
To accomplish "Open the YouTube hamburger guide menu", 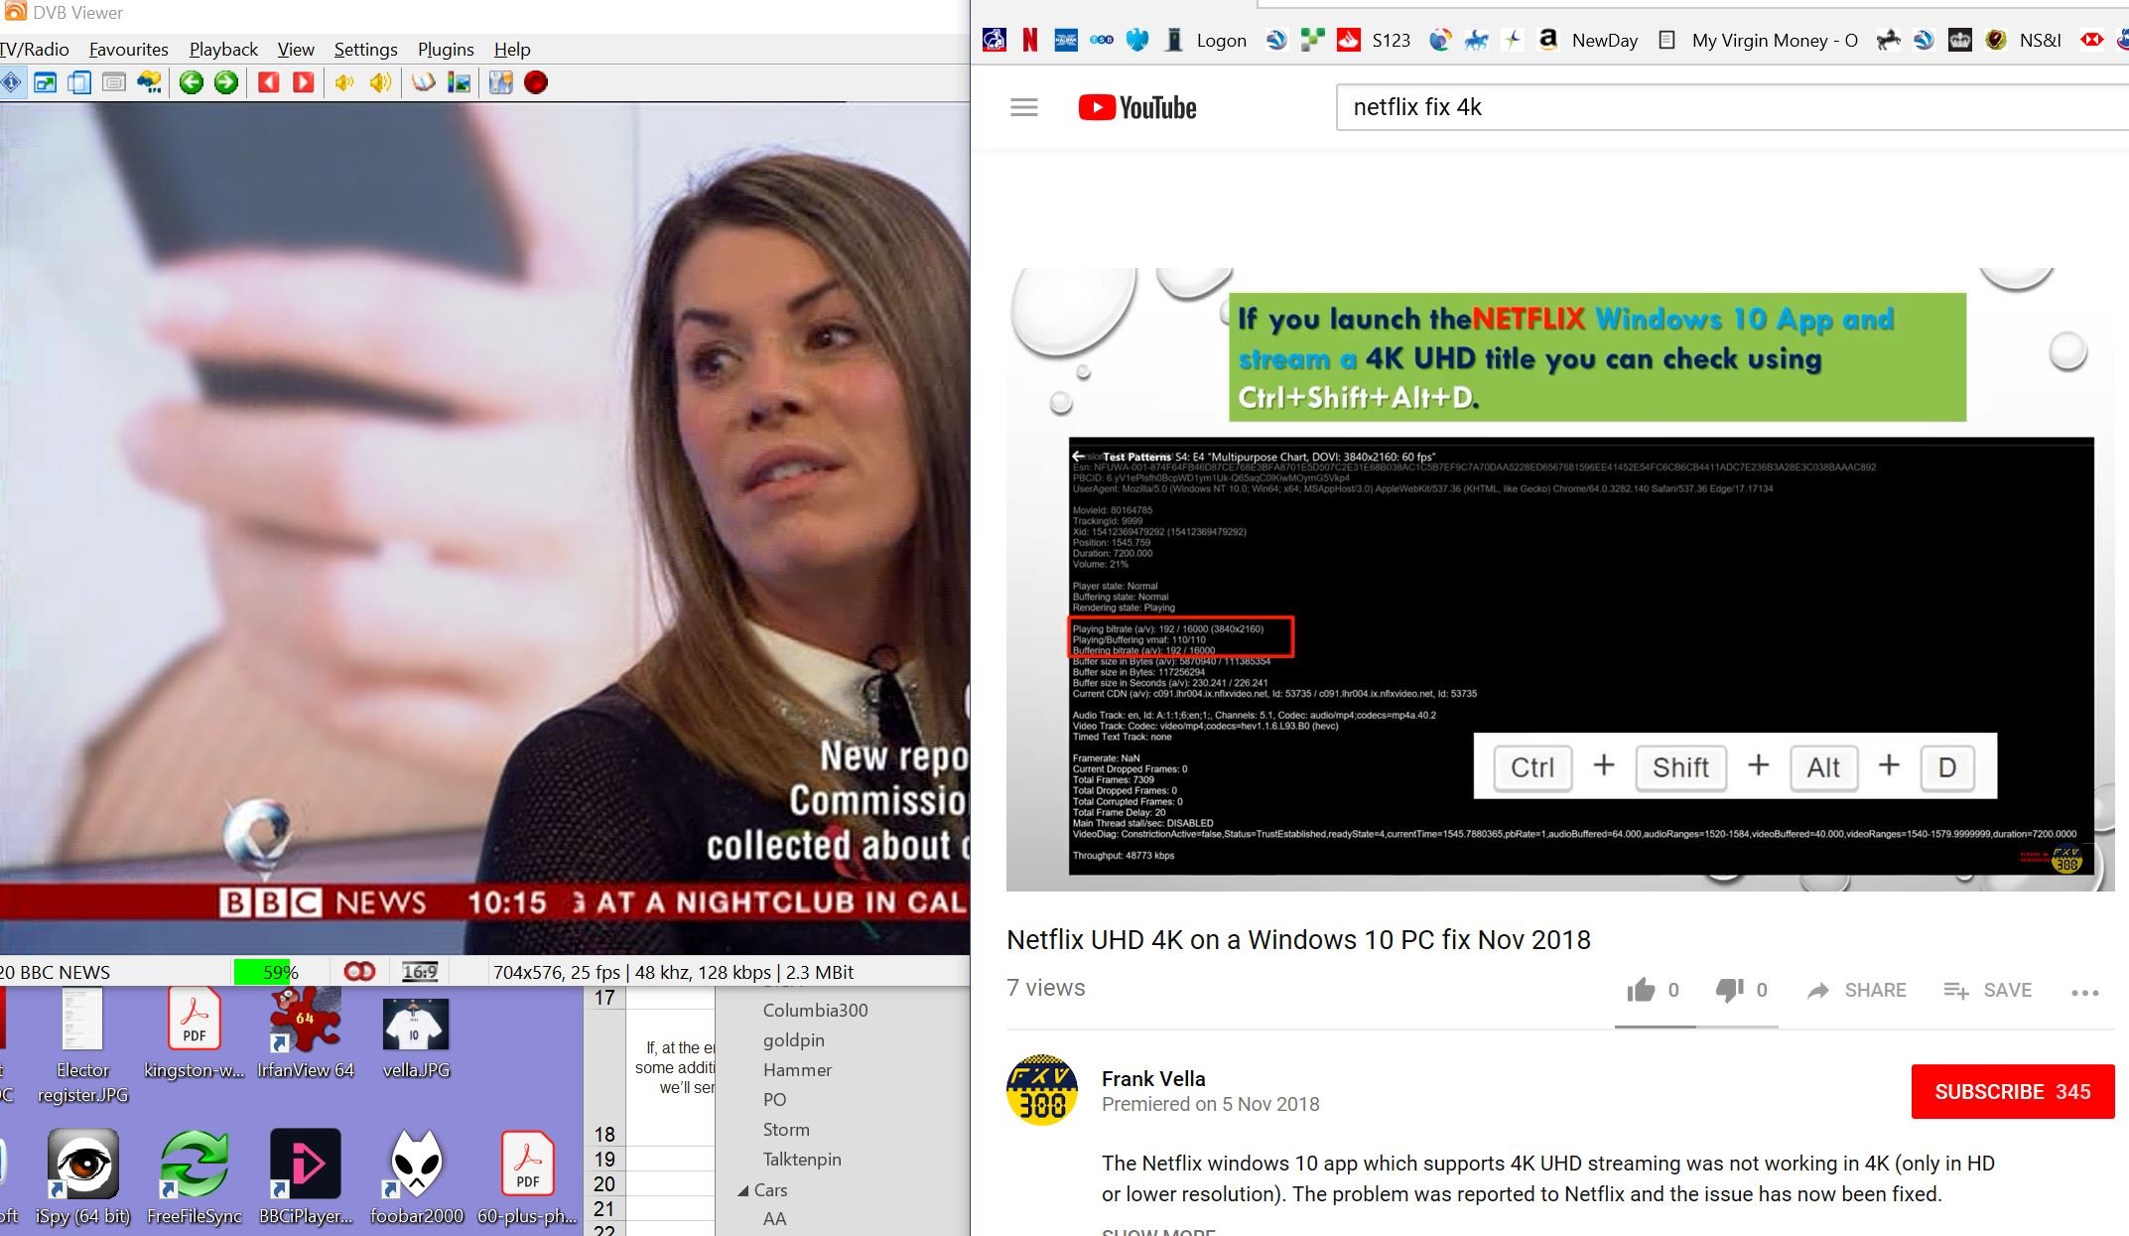I will coord(1024,107).
